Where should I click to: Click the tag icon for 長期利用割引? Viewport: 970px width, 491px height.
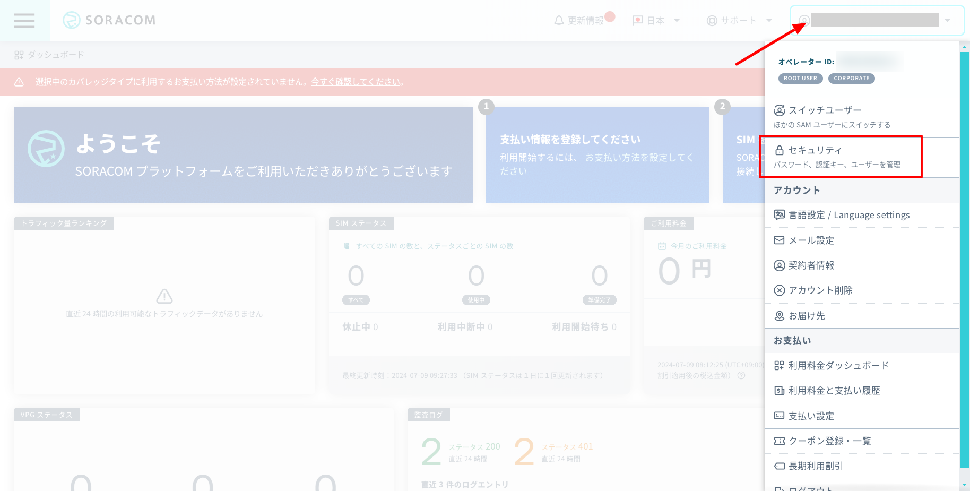(780, 466)
